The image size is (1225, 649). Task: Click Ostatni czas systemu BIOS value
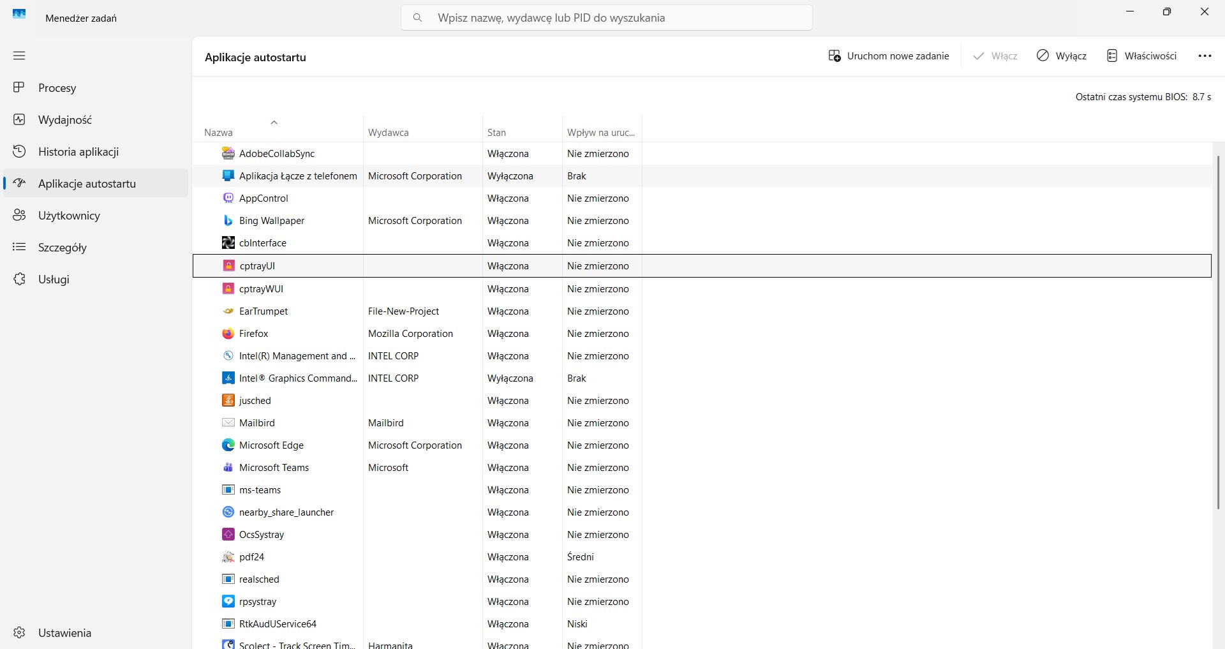[x=1201, y=97]
